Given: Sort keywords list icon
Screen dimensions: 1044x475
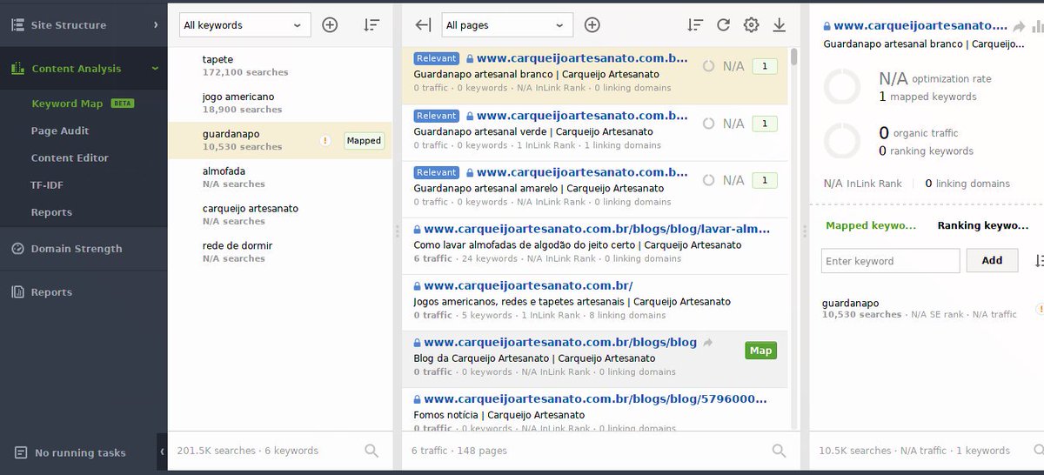Looking at the screenshot, I should [x=371, y=25].
